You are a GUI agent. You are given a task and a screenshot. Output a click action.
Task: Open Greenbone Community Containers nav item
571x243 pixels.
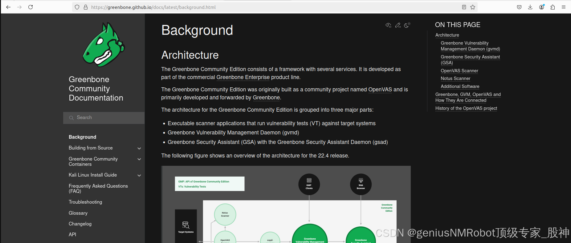coord(93,161)
